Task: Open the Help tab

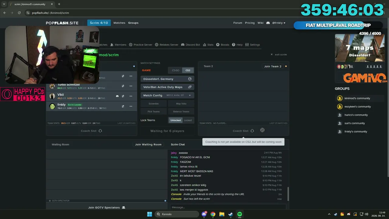Action: click(237, 45)
